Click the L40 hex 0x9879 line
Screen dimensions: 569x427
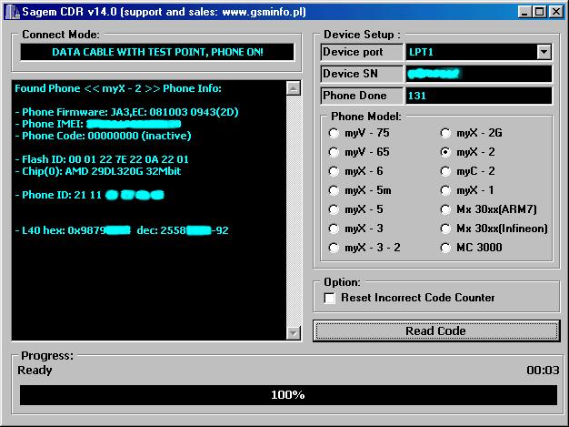pos(122,230)
